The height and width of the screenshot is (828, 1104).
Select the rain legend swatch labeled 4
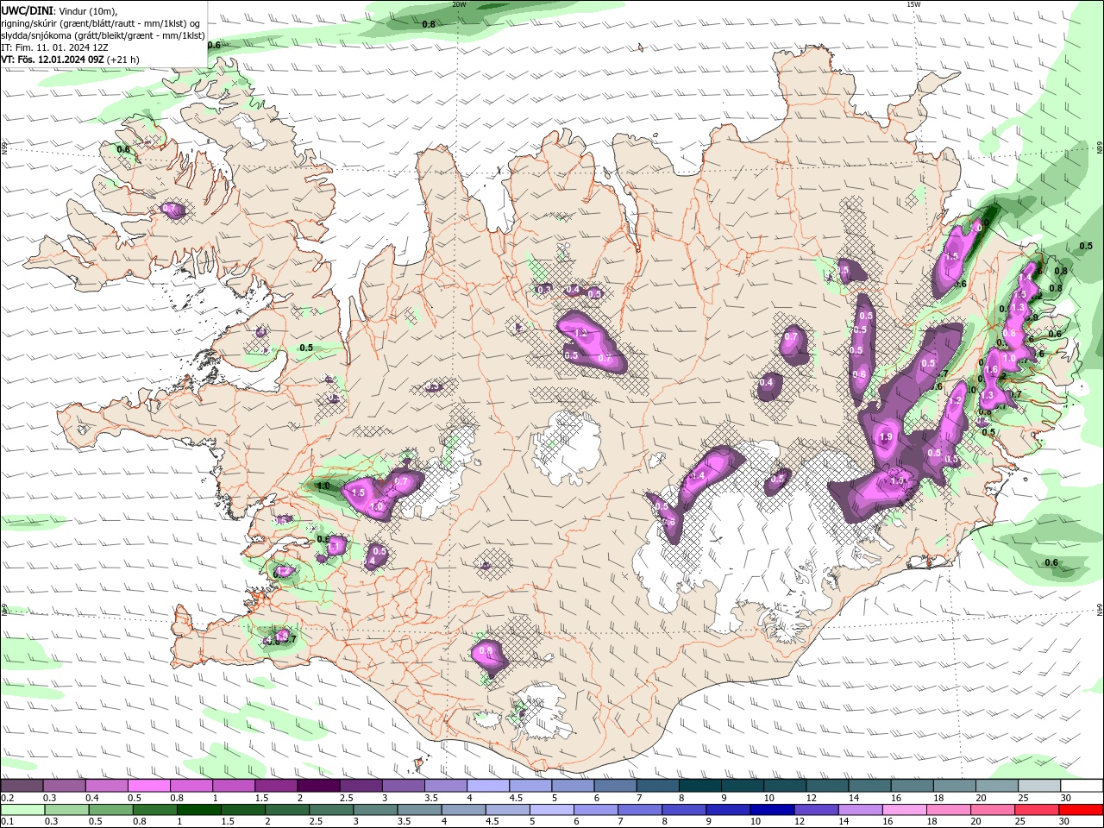point(463,810)
